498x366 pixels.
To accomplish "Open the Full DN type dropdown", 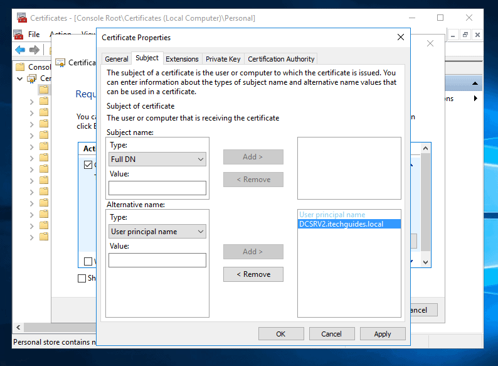I will tap(157, 159).
